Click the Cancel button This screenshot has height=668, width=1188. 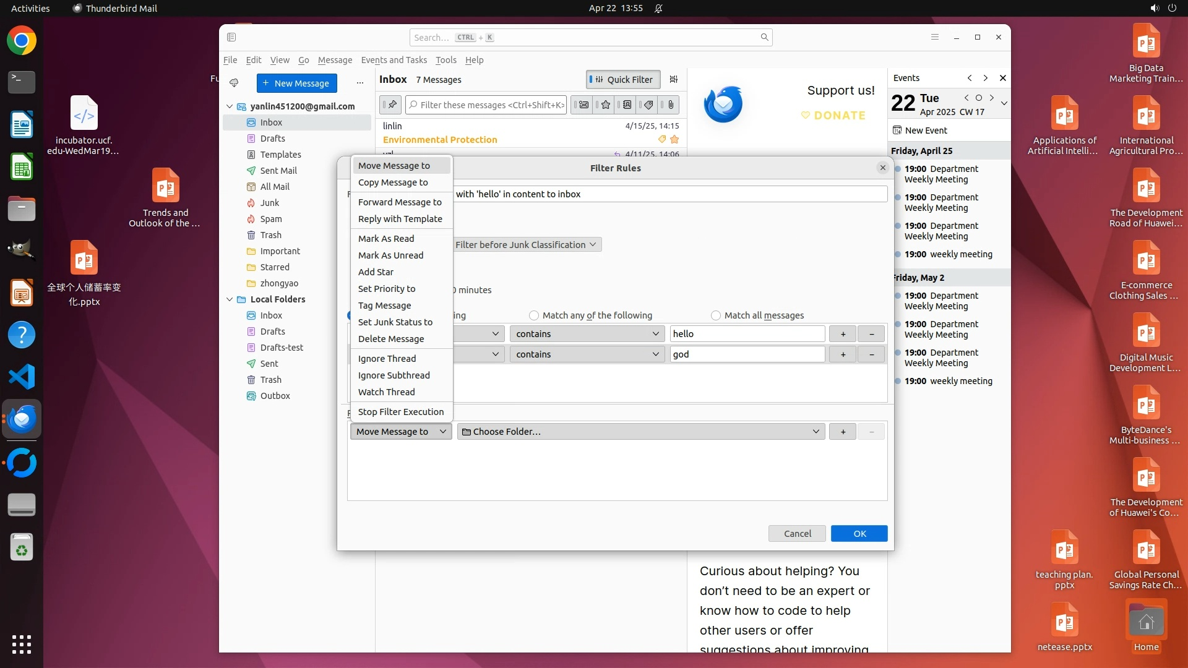click(797, 534)
